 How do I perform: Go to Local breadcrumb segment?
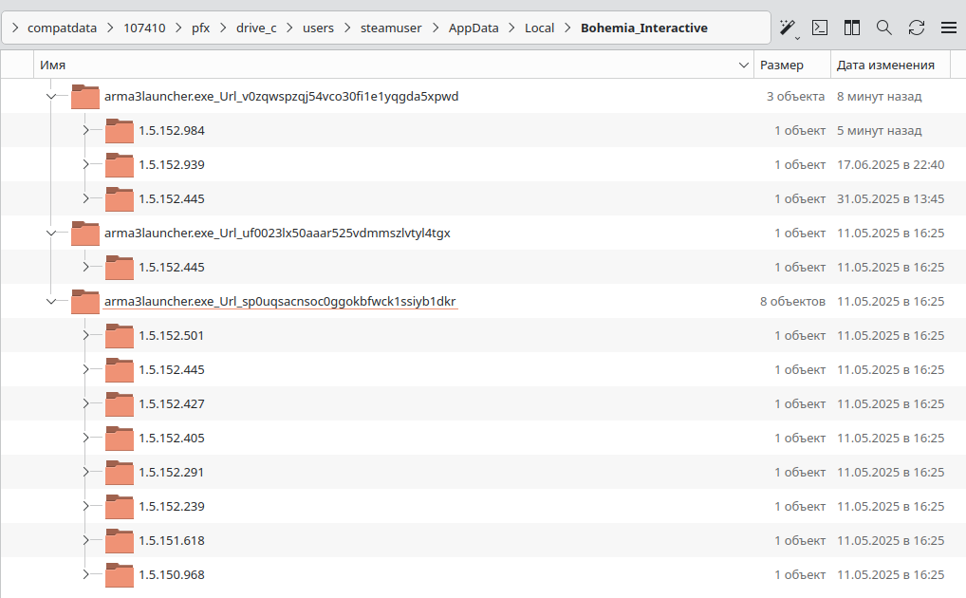(540, 28)
